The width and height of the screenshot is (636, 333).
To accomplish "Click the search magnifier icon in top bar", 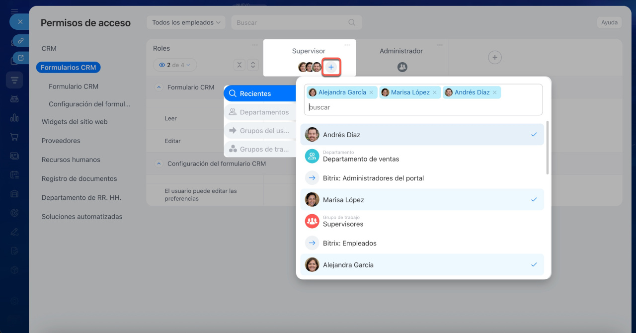I will point(352,22).
